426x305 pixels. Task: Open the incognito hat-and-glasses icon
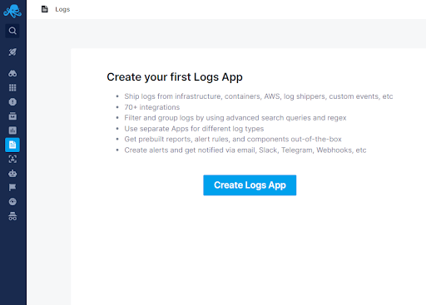pyautogui.click(x=12, y=216)
